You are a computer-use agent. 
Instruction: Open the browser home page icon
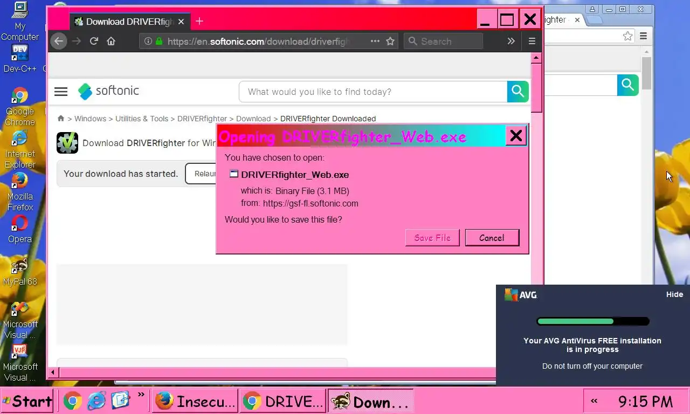(x=111, y=41)
